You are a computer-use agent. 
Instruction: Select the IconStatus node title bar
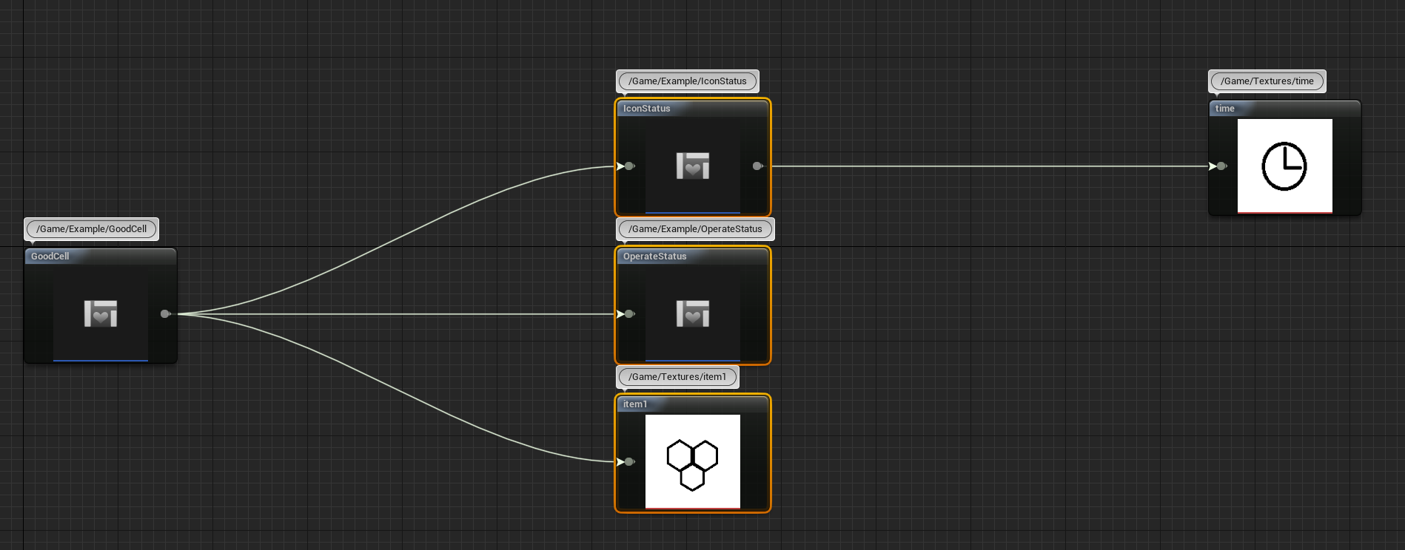pyautogui.click(x=693, y=109)
